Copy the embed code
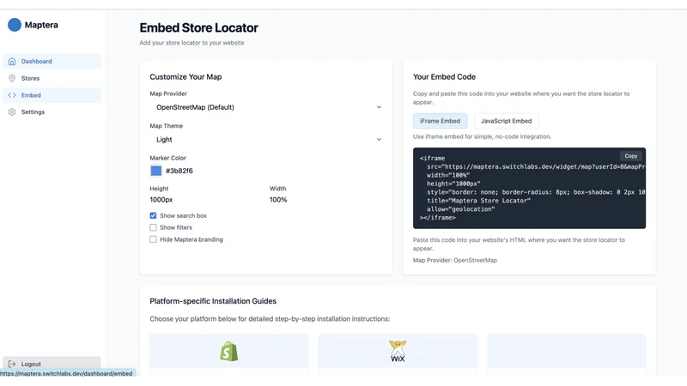This screenshot has height=386, width=687. 630,156
